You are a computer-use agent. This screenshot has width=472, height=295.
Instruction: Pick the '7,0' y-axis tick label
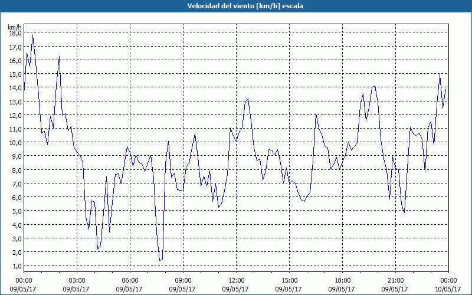[17, 184]
